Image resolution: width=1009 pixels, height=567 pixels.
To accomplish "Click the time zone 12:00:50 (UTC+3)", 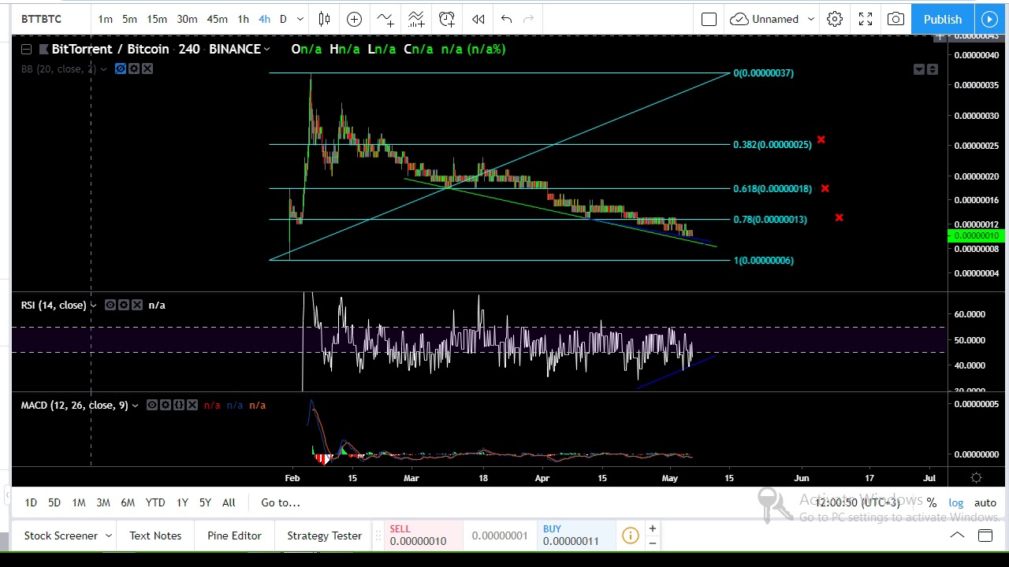I will click(x=858, y=502).
